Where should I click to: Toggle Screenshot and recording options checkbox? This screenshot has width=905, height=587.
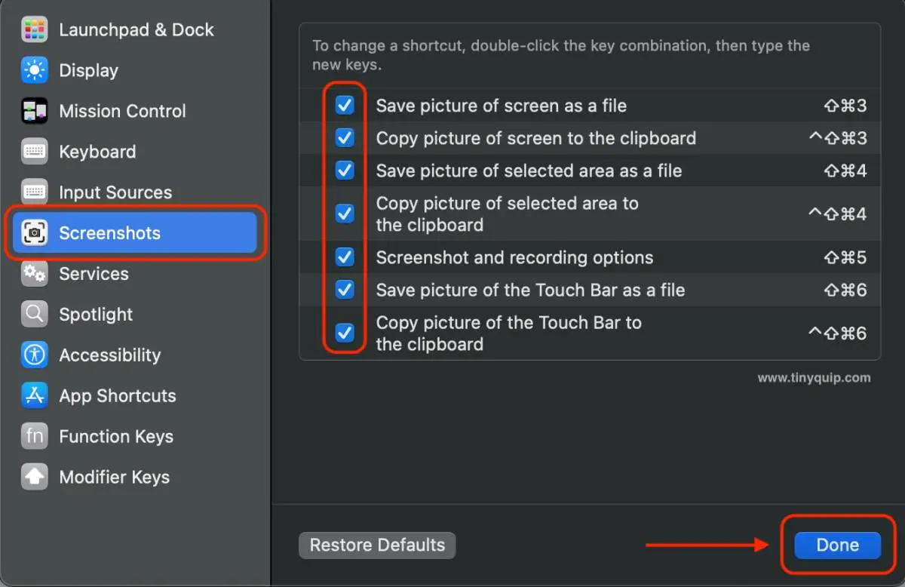345,257
